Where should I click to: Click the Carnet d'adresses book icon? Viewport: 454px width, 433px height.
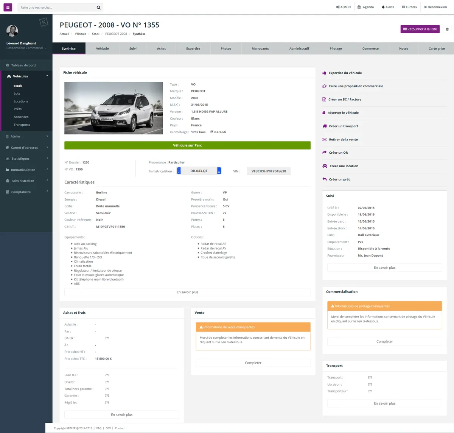[x=8, y=148]
